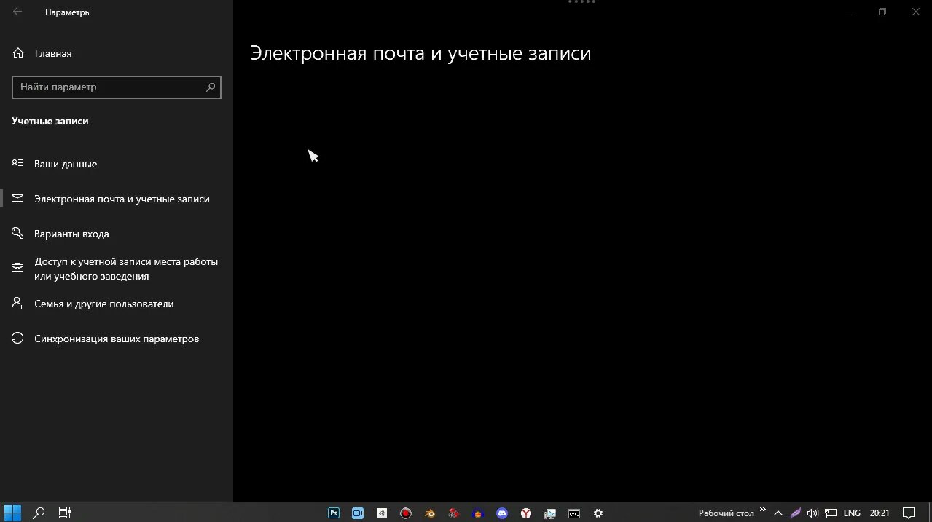Expand the Рабочий стол toolbar chevron

[763, 510]
